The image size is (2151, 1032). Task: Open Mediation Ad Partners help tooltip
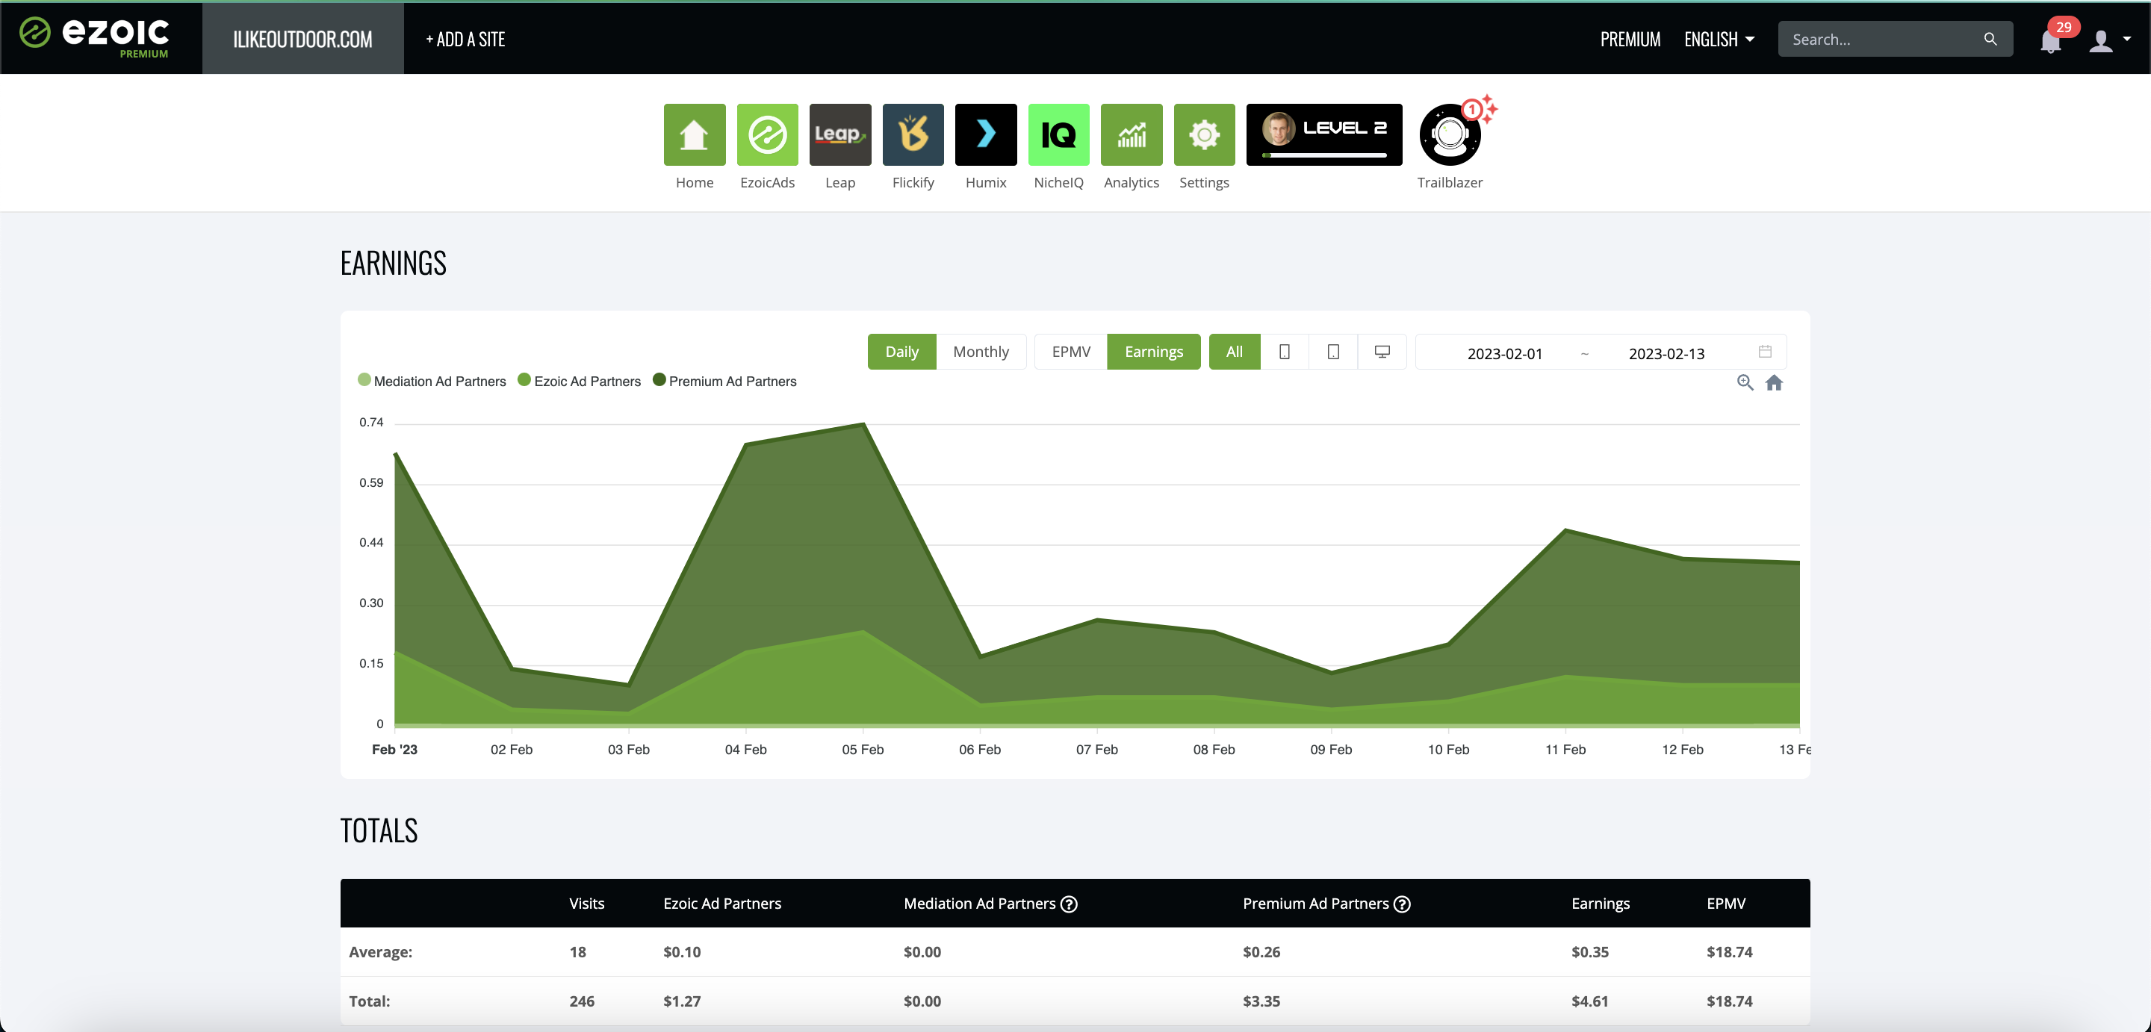pyautogui.click(x=1068, y=904)
